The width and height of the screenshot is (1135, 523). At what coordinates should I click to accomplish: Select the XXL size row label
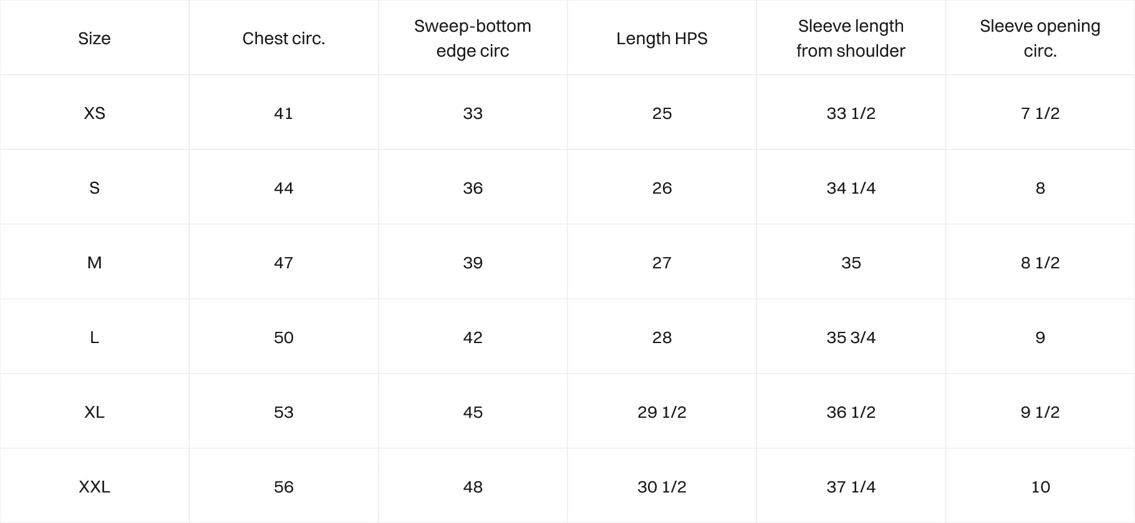coord(94,487)
